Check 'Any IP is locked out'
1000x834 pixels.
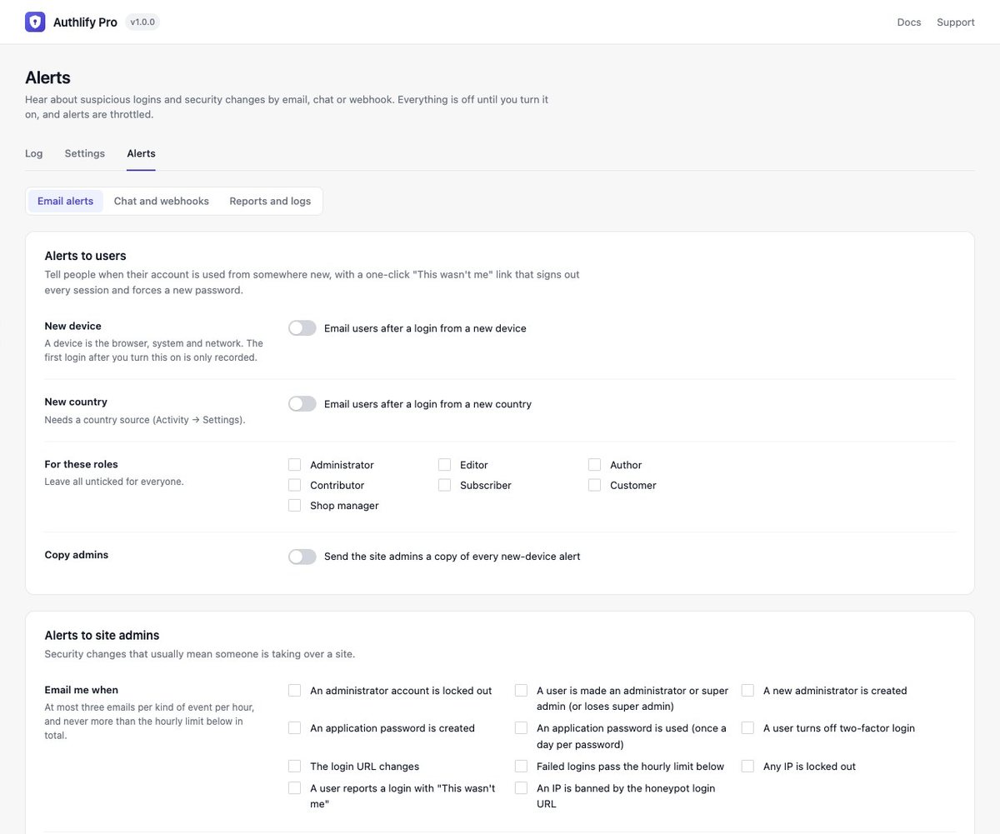pyautogui.click(x=747, y=767)
